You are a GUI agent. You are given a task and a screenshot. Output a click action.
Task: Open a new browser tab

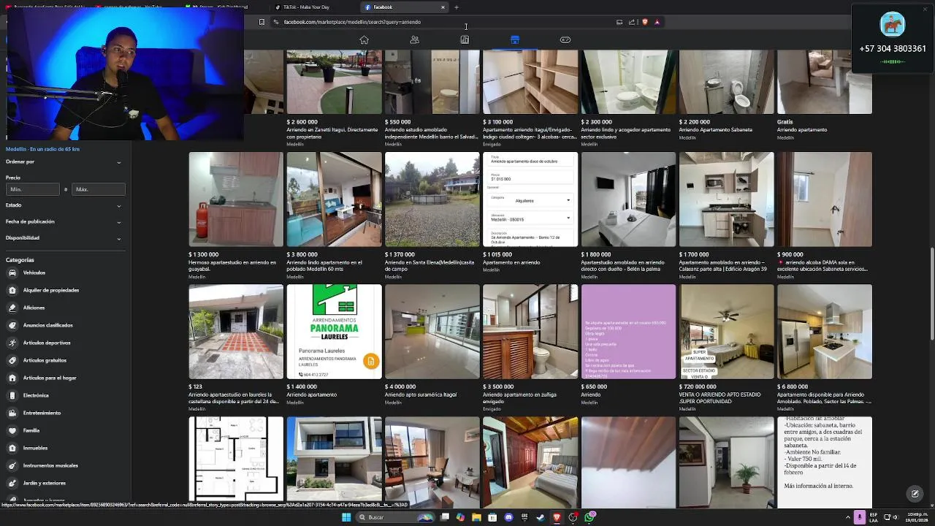point(457,7)
